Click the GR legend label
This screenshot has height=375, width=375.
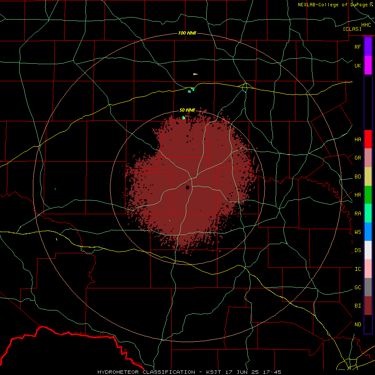pos(357,158)
